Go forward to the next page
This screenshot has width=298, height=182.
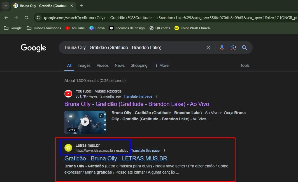16,18
